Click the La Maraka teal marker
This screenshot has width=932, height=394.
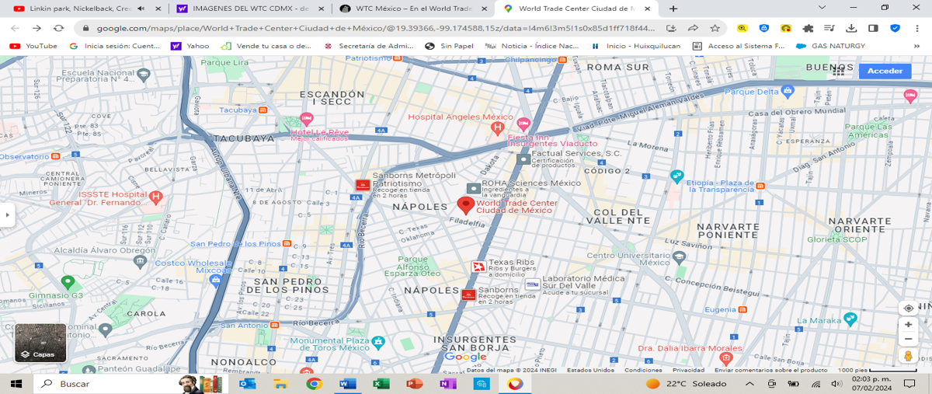pyautogui.click(x=850, y=318)
